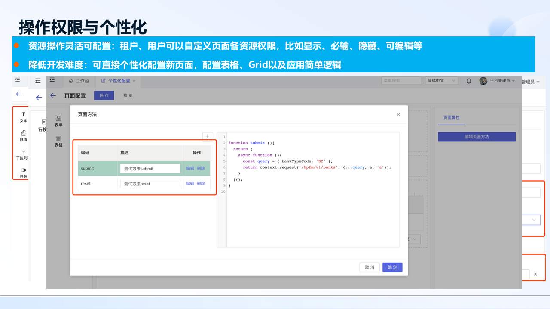This screenshot has height=309, width=550.
Task: Select the 表格 component icon
Action: (58, 138)
